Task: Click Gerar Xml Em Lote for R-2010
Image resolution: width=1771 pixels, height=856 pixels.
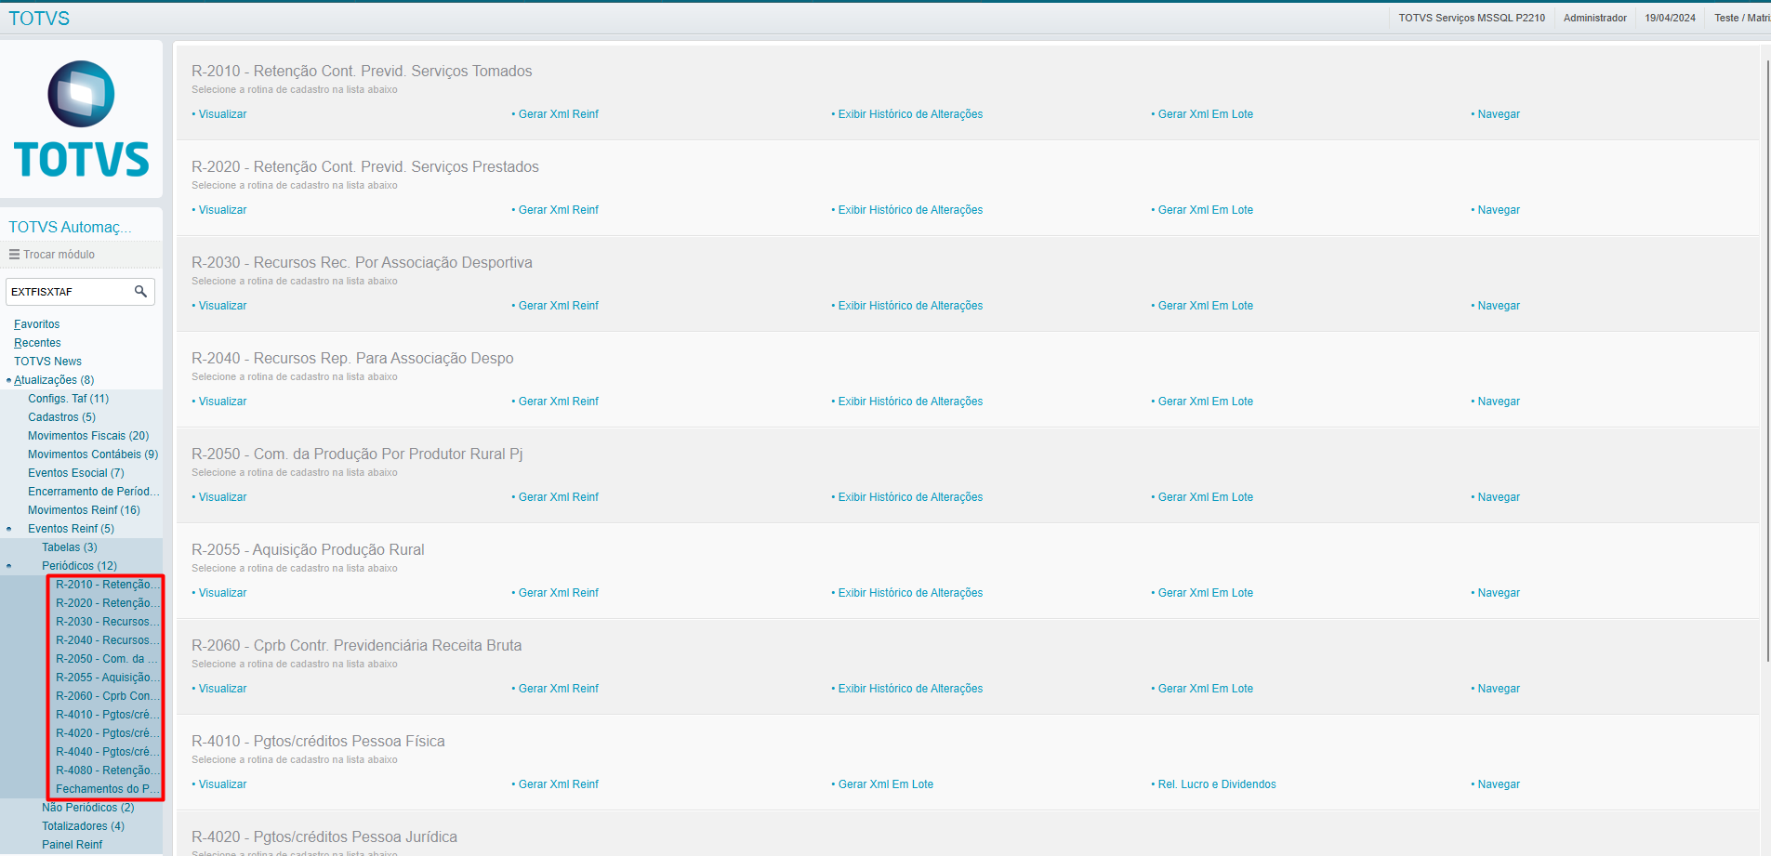Action: coord(1205,114)
